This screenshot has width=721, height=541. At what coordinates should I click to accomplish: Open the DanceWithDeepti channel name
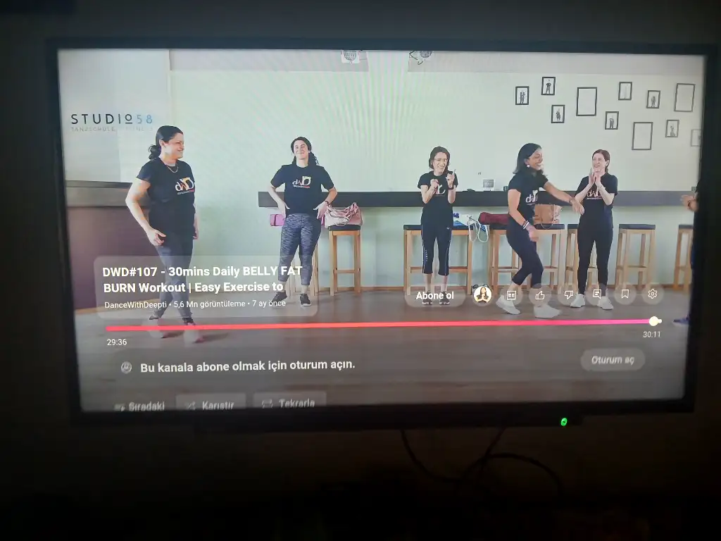(136, 304)
